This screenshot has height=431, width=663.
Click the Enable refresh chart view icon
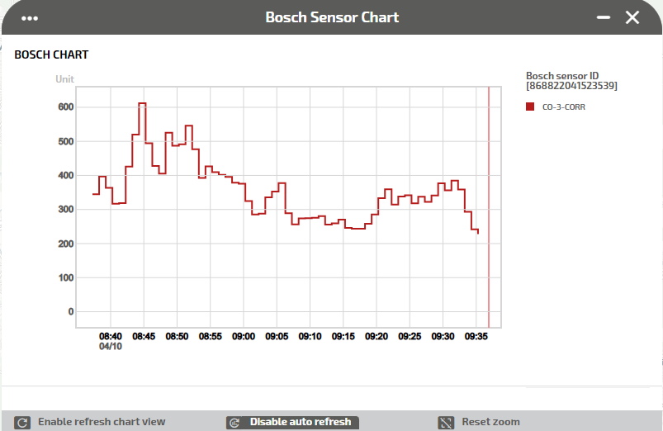pos(23,422)
